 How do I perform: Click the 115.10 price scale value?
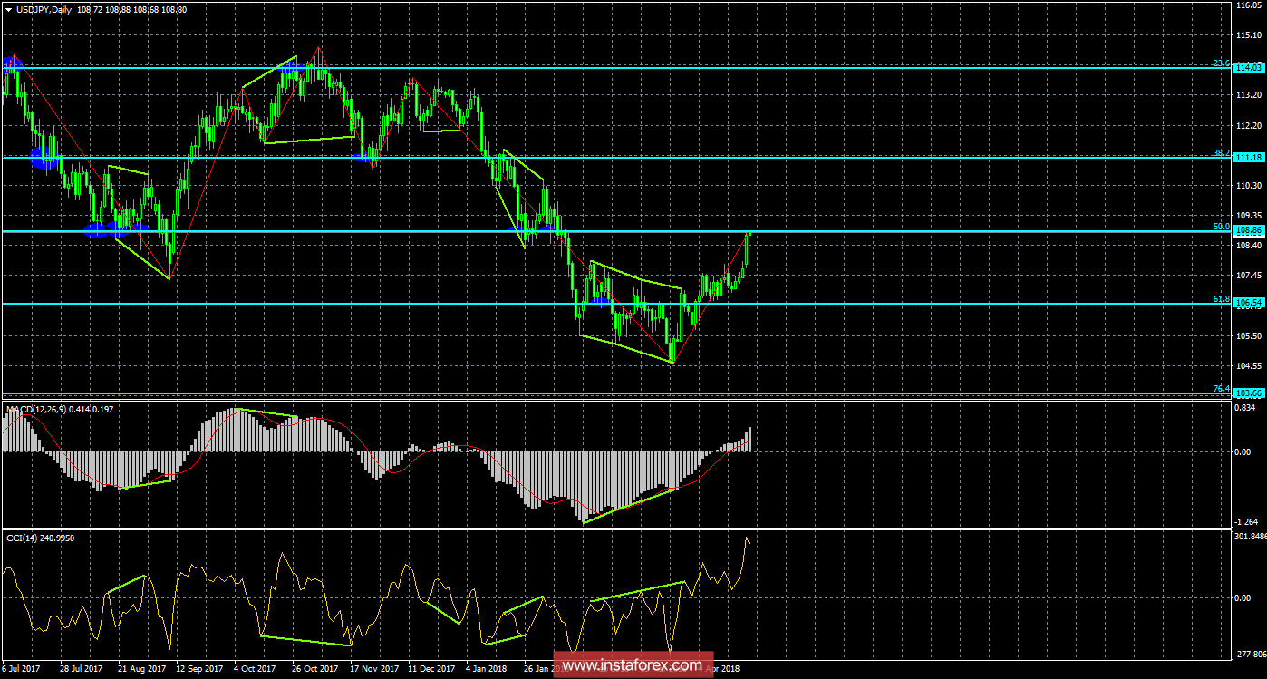coord(1251,34)
